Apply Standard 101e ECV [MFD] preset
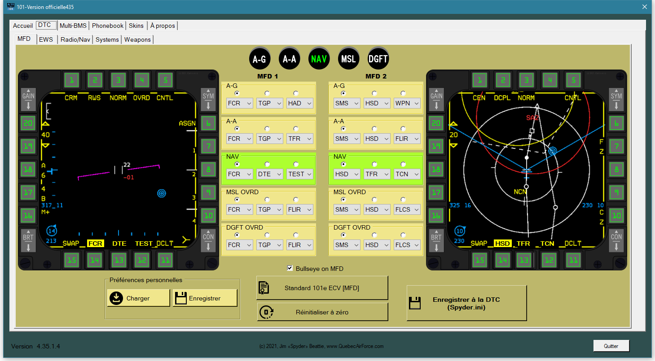Image resolution: width=655 pixels, height=361 pixels. tap(322, 288)
